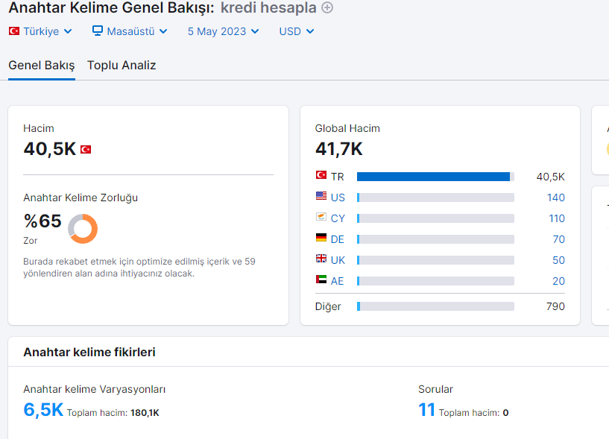Click the German flag in Global Hacim list
The width and height of the screenshot is (609, 439).
[x=321, y=237]
